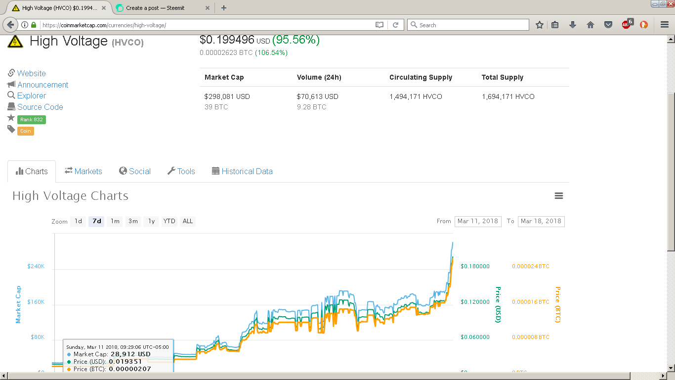Open the Firefox hamburger menu
Image resolution: width=675 pixels, height=380 pixels.
(665, 25)
